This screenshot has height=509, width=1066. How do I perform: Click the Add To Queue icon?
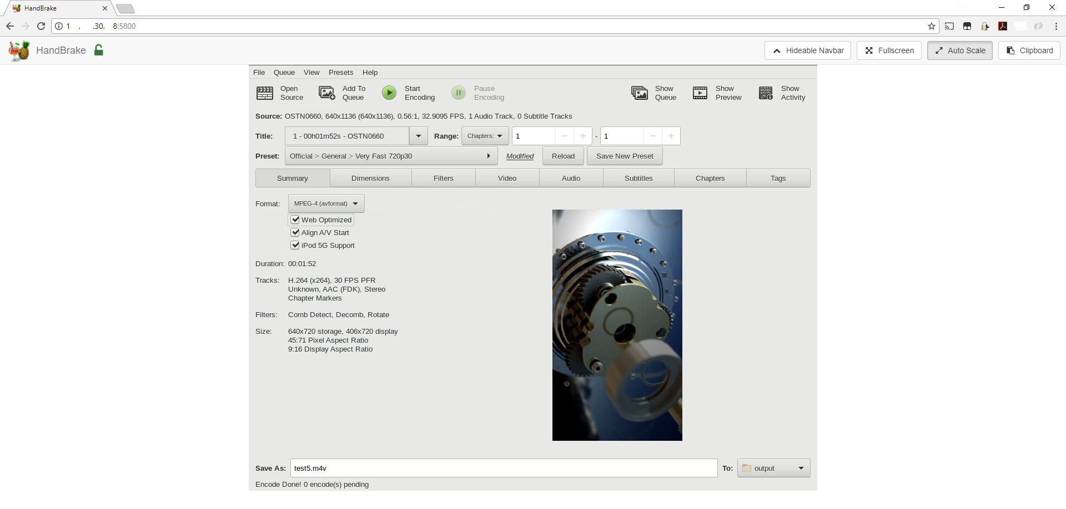[327, 93]
